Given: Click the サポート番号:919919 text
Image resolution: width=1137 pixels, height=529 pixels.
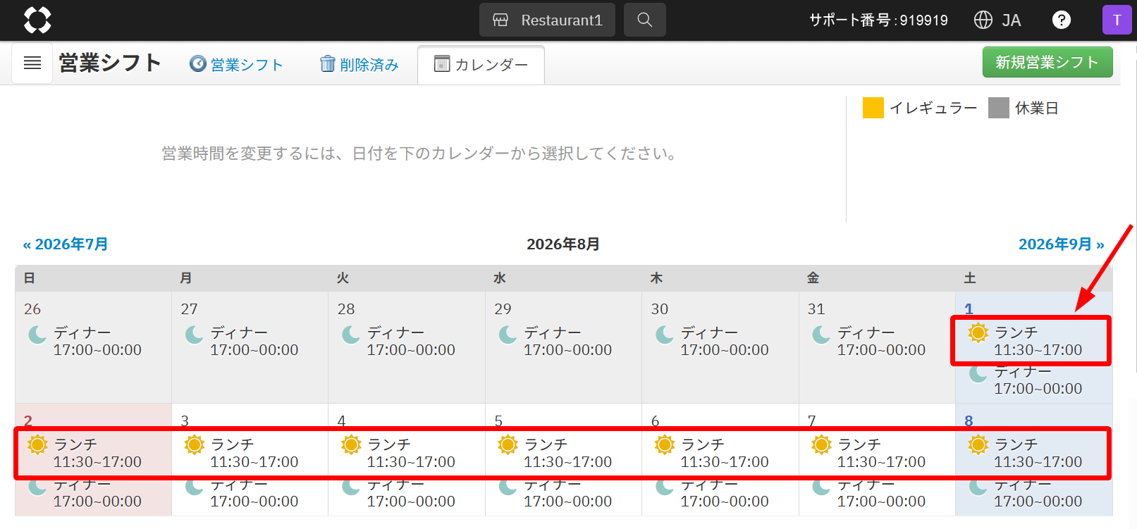Looking at the screenshot, I should 878,20.
